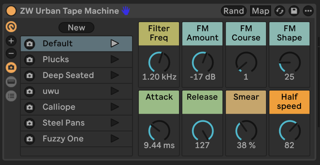Screen dimensions: 320x165
Task: Click the blue hand icon beside the title
Action: pos(126,11)
